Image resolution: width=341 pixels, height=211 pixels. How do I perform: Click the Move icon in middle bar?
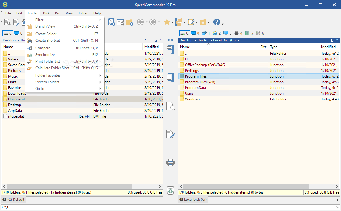pyautogui.click(x=170, y=77)
